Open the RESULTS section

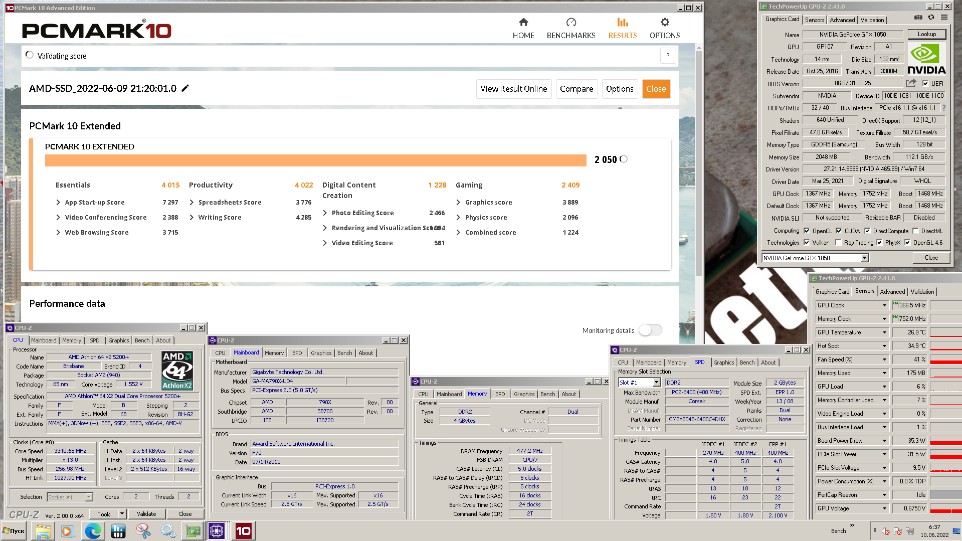click(623, 28)
